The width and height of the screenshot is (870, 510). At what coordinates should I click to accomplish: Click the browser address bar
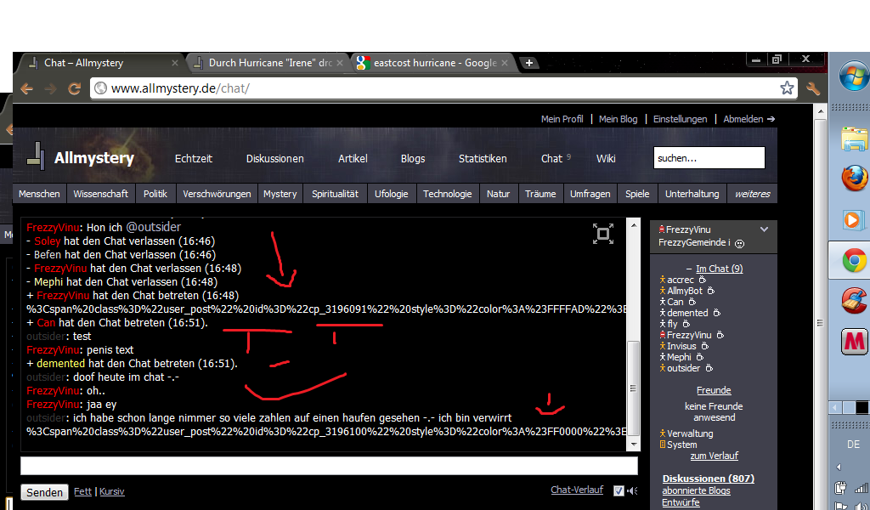coord(443,88)
